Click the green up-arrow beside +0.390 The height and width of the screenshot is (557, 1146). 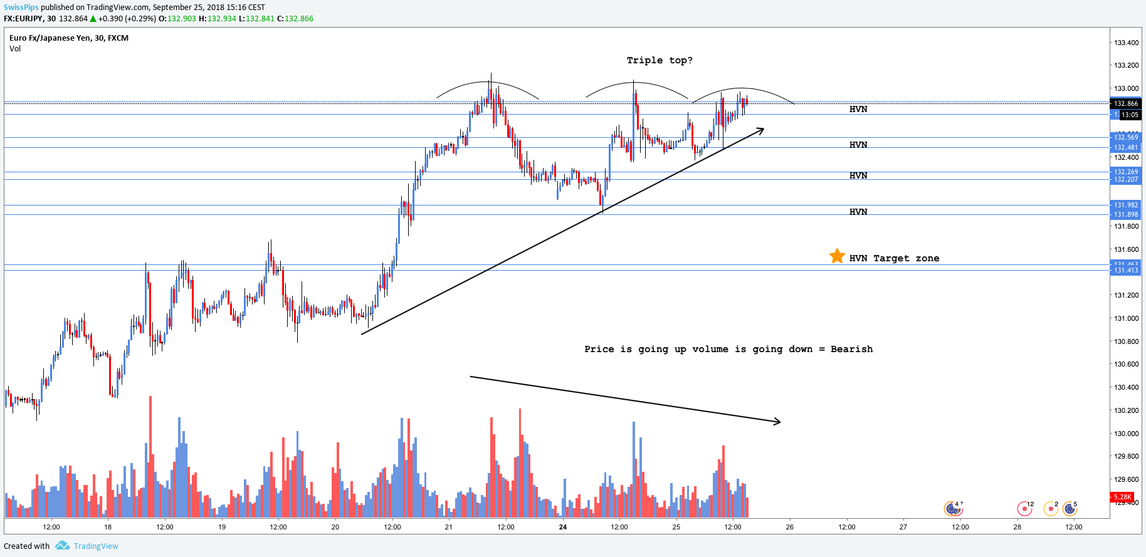pos(93,19)
